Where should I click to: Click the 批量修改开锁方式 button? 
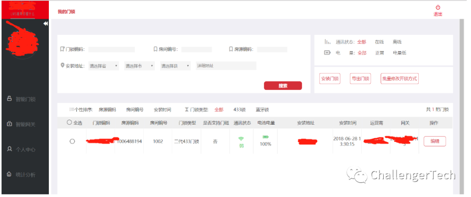pyautogui.click(x=399, y=79)
